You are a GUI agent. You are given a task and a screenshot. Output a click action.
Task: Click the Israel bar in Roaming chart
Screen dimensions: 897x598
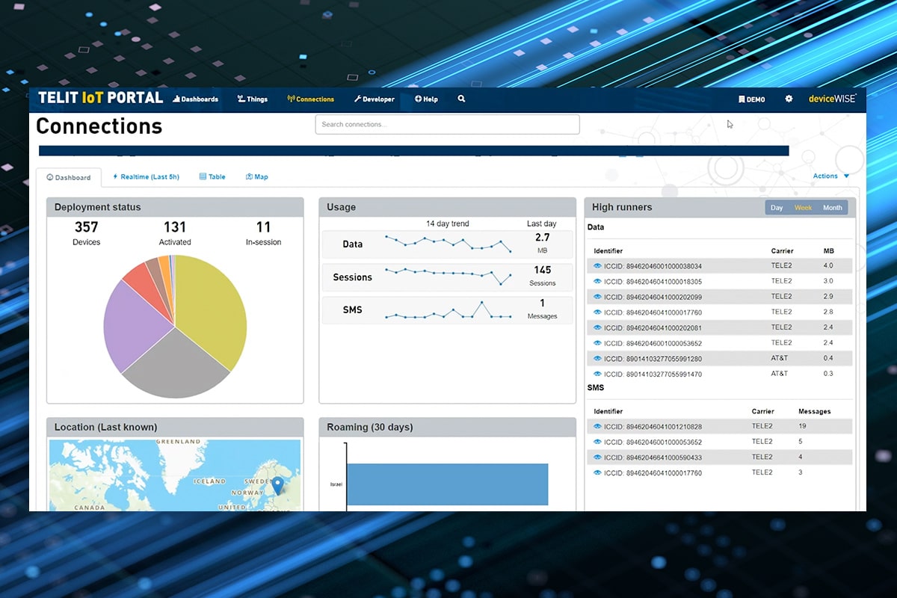coord(447,484)
